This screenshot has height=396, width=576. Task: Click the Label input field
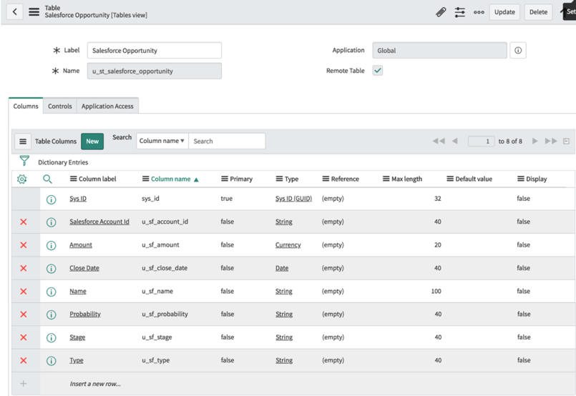pyautogui.click(x=155, y=50)
